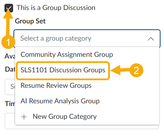This screenshot has height=136, width=164.
Task: Open the Select a group category combo box
Action: [87, 39]
